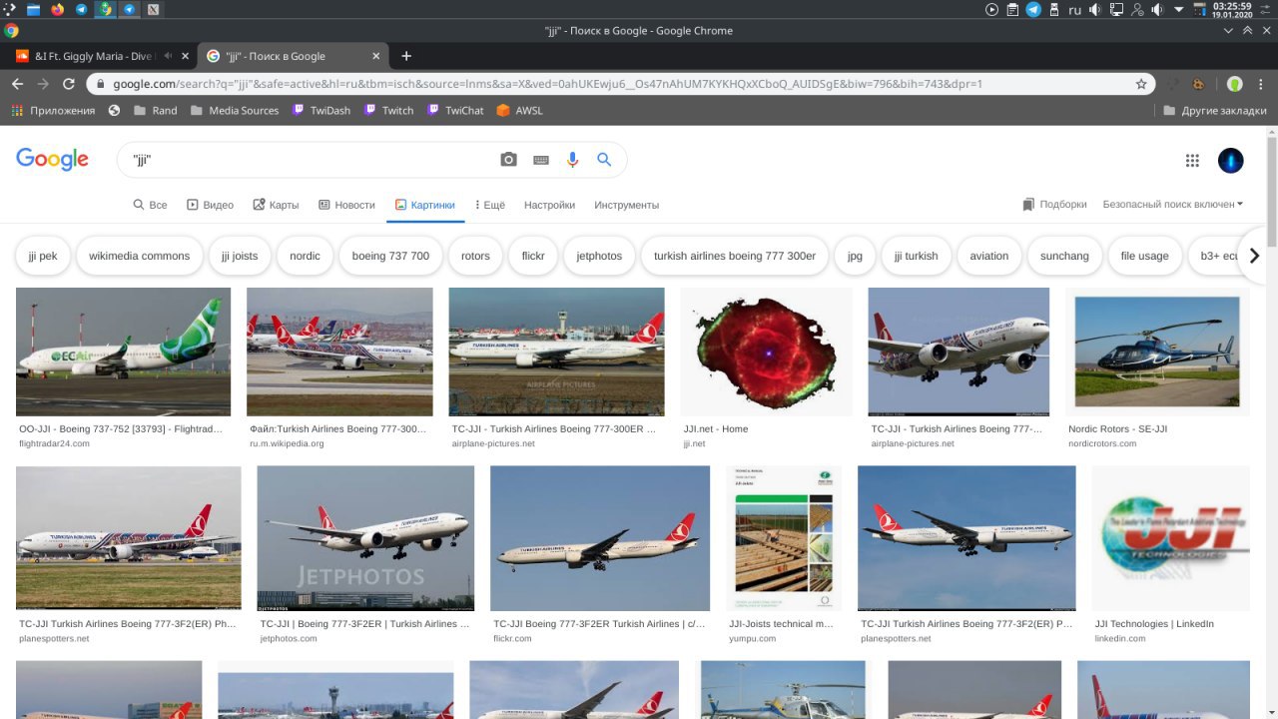Expand the Media Sources bookmarks folder
Viewport: 1278px width, 719px height.
coord(234,111)
